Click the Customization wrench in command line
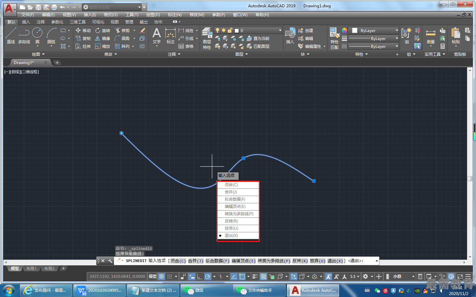Viewport: 476px width, 297px height. 110,261
